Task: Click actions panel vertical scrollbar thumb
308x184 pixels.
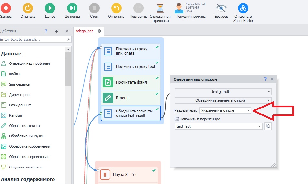Action: (68, 69)
